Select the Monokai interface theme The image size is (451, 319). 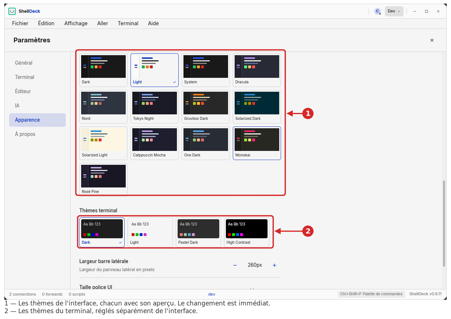pos(257,143)
